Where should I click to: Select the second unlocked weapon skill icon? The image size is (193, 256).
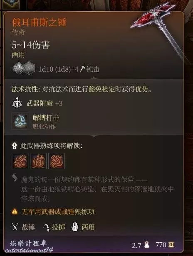(x=38, y=161)
